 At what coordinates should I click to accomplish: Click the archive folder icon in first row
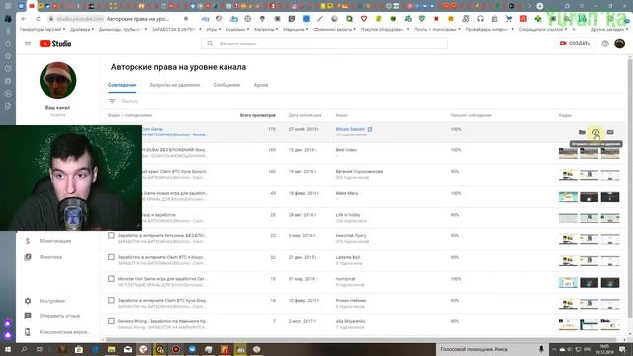click(582, 132)
